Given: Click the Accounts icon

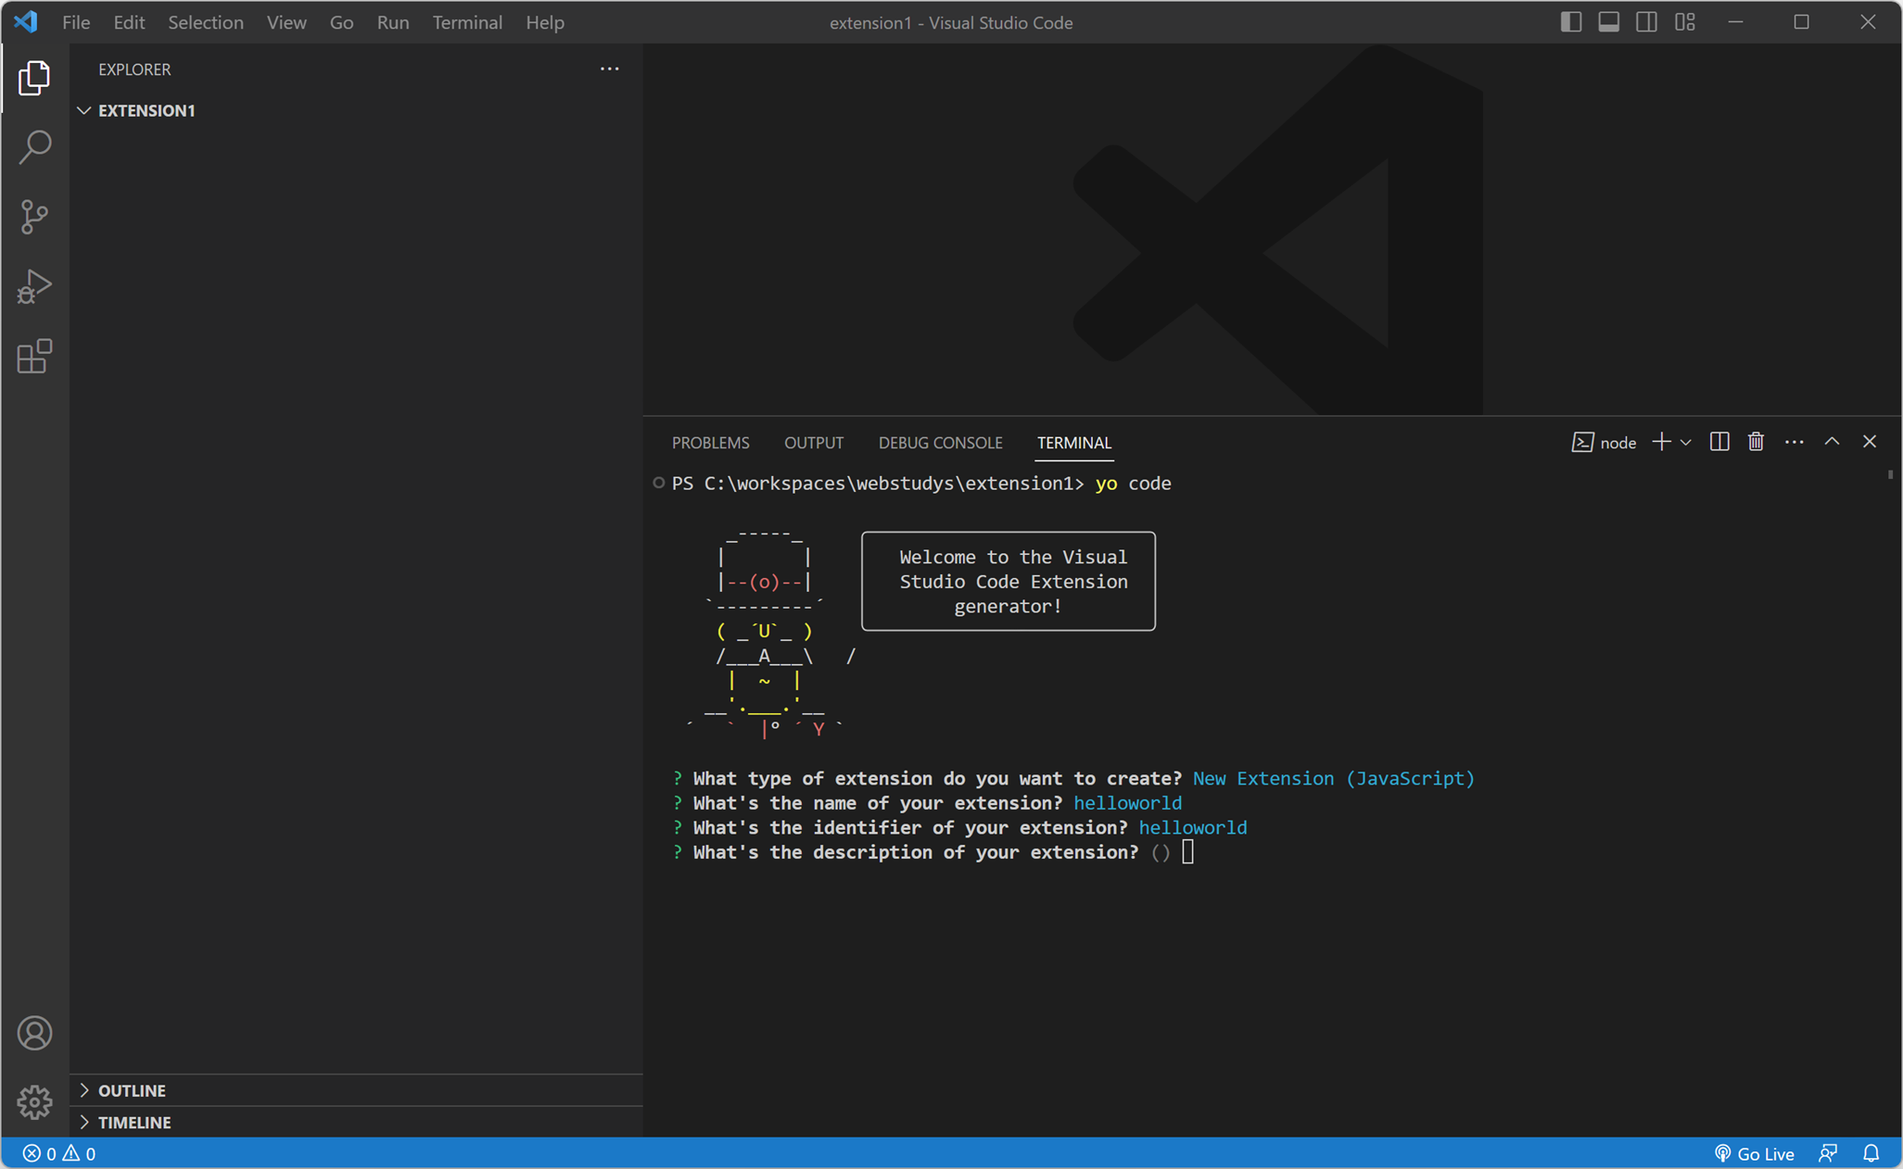Looking at the screenshot, I should pyautogui.click(x=34, y=1033).
